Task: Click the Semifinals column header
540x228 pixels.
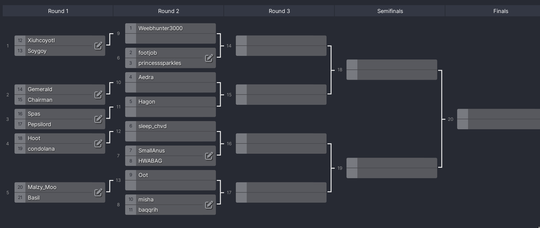Action: [390, 11]
